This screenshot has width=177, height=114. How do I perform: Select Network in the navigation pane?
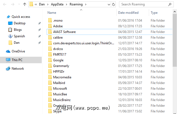coord(18,69)
